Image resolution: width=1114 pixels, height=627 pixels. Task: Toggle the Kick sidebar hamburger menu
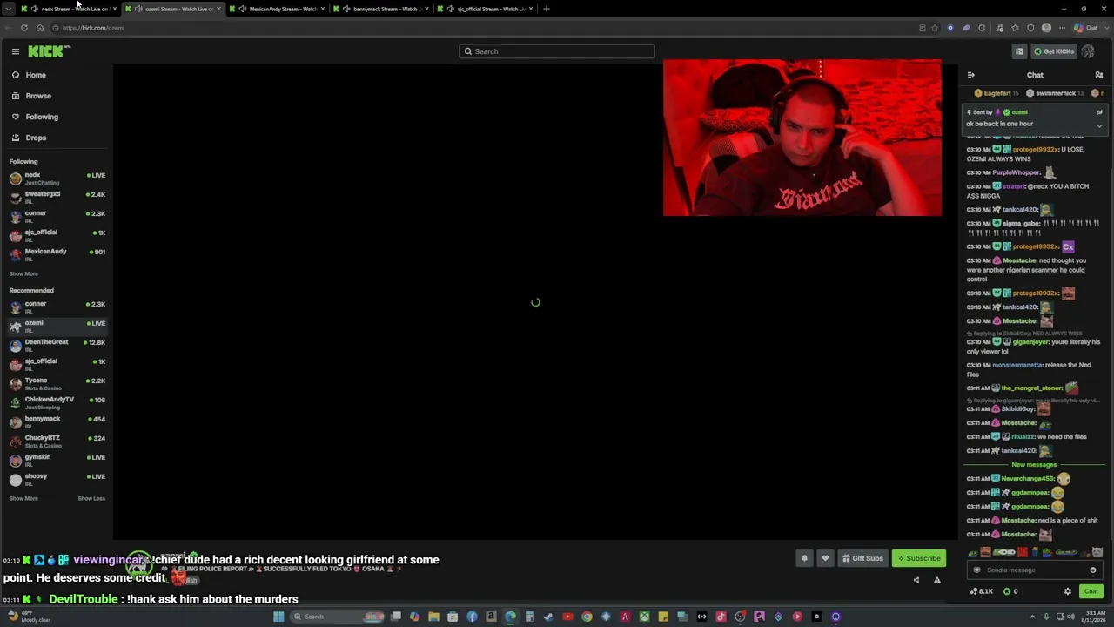[16, 51]
